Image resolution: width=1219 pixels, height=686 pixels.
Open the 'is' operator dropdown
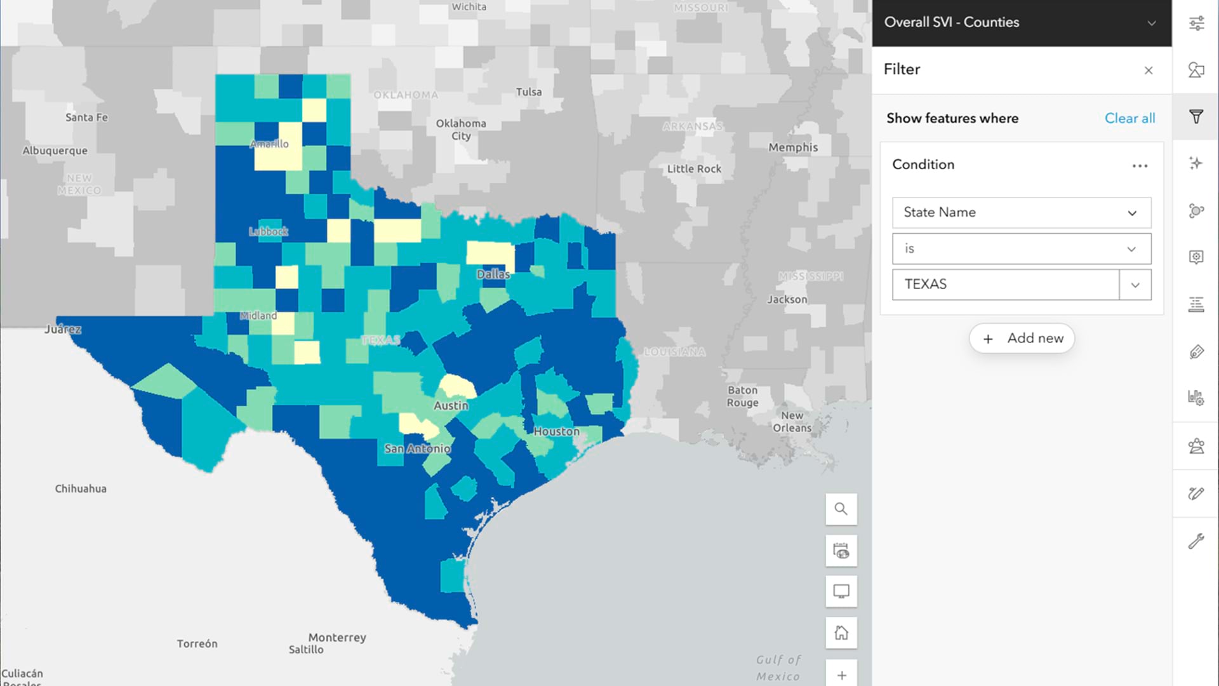point(1021,249)
